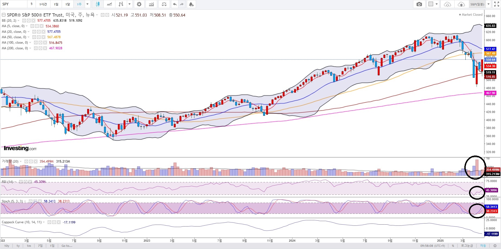
Task: Switch to the area chart style icon
Action: [x=109, y=4]
